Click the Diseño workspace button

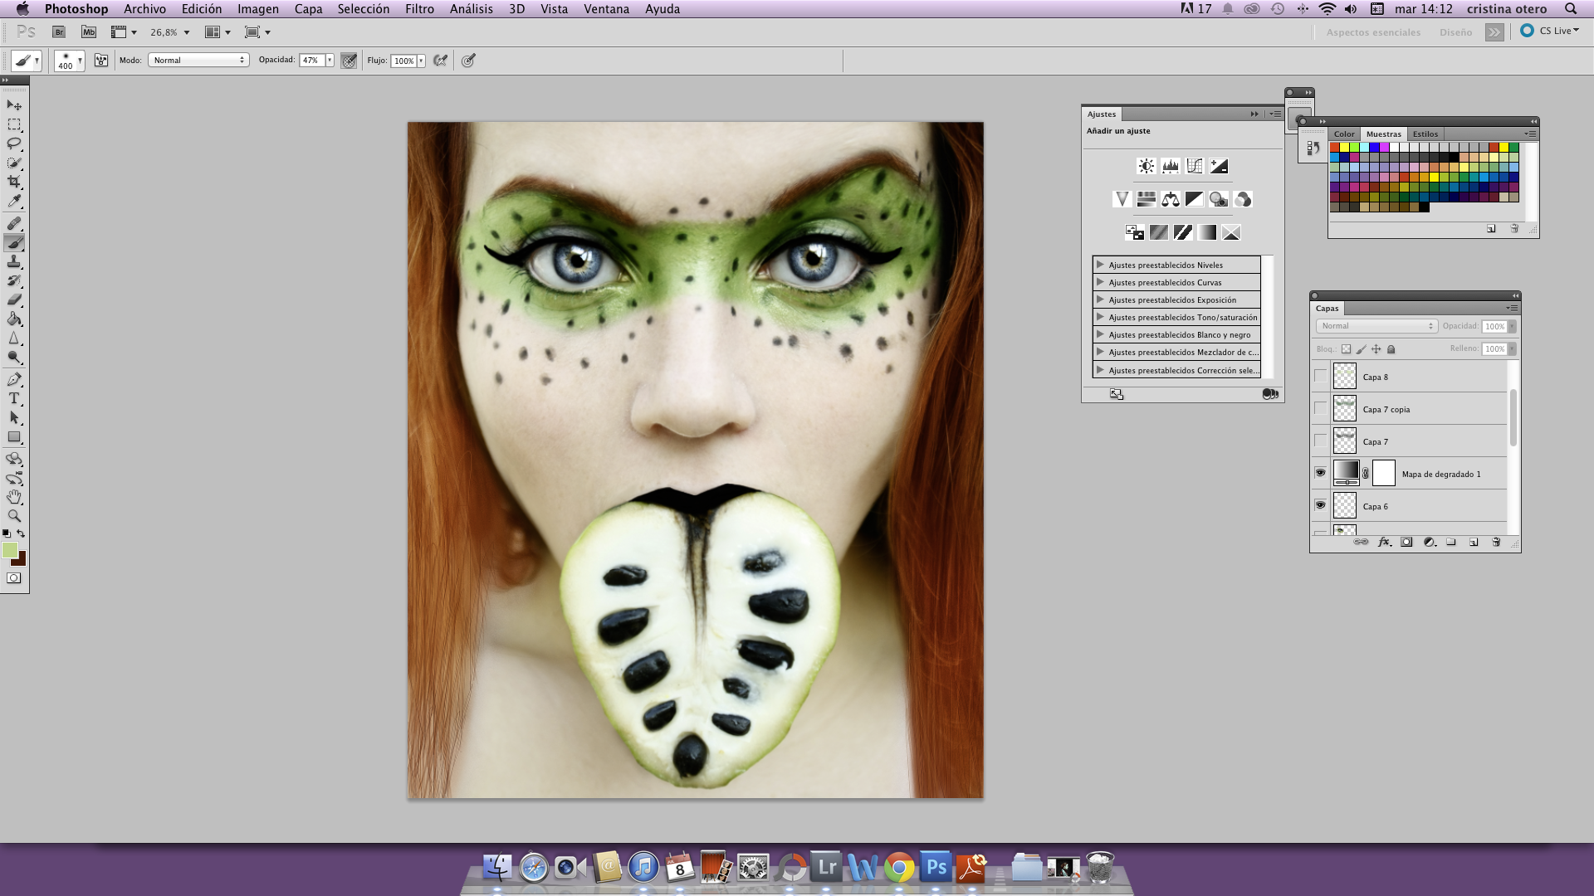[1455, 32]
